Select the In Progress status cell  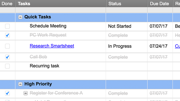(127, 46)
